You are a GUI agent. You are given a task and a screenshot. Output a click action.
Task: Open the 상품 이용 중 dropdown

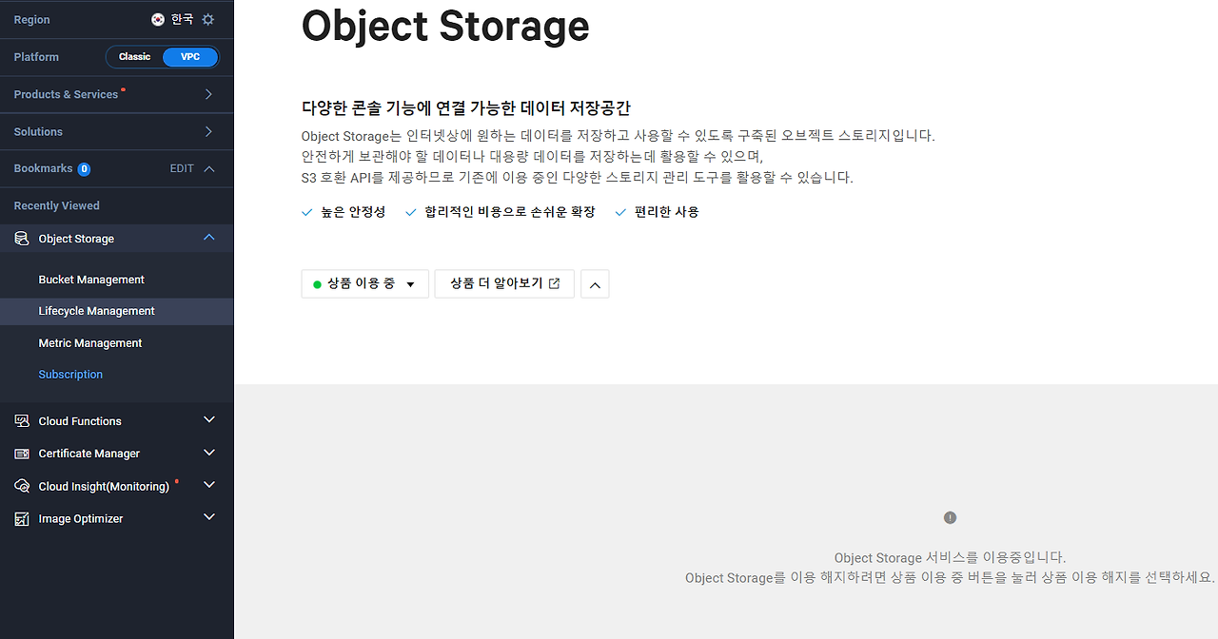(x=364, y=284)
